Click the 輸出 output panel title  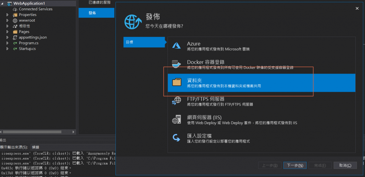(3, 140)
